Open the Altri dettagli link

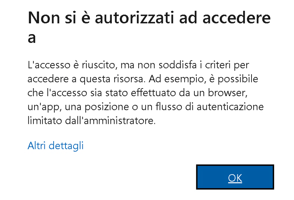tap(56, 146)
